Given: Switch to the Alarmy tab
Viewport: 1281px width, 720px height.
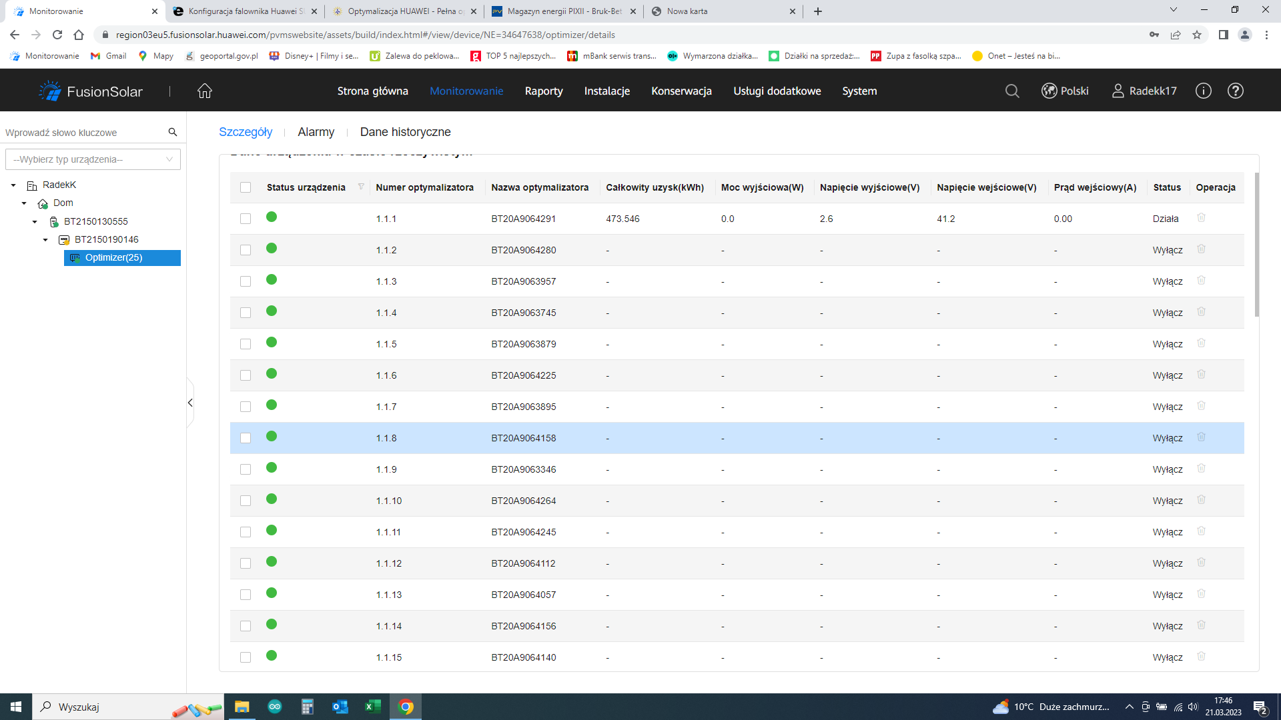Looking at the screenshot, I should pyautogui.click(x=316, y=132).
